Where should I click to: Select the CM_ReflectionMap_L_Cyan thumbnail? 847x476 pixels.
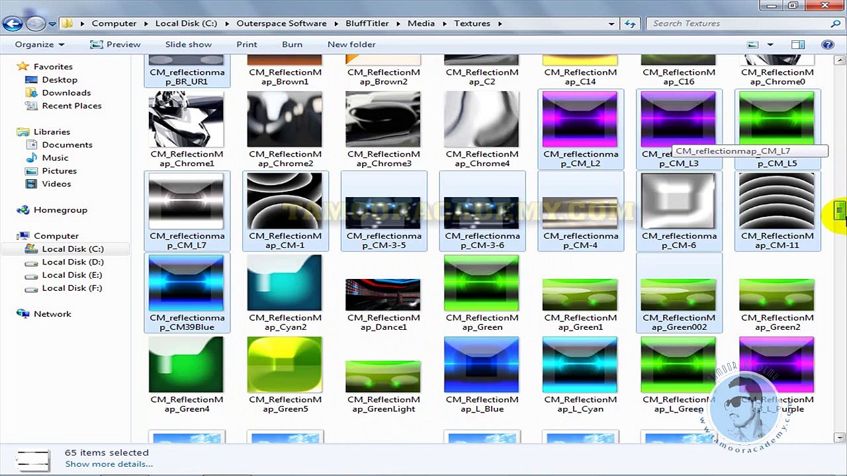(x=580, y=366)
